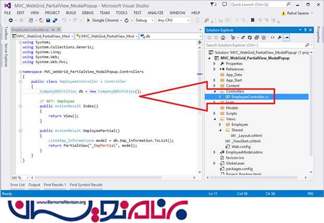Toggle Preview Selected Items in Solution Explorer
Viewport: 324px width, 223px height.
tap(287, 37)
